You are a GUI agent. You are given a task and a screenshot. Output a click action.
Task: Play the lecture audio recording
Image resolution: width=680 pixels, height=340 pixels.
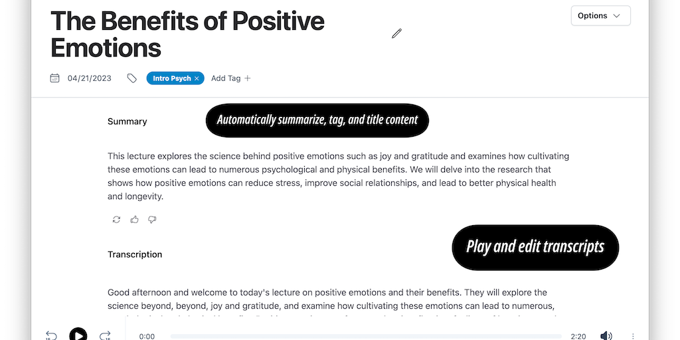tap(78, 335)
